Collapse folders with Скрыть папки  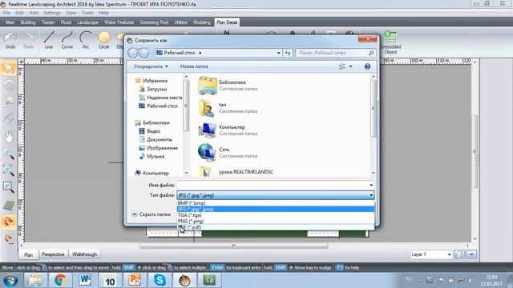(x=151, y=214)
